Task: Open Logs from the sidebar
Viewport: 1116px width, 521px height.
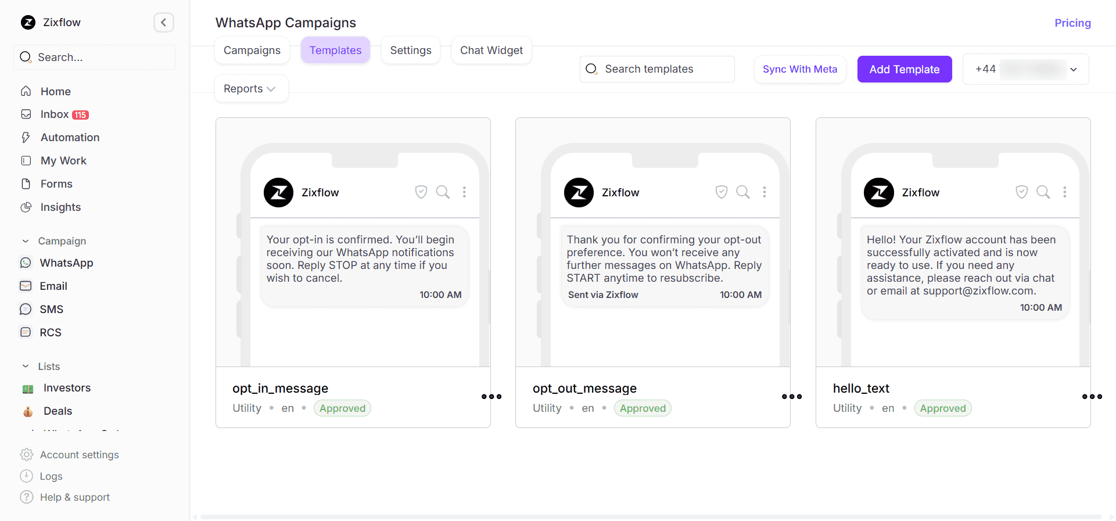Action: [x=41, y=476]
